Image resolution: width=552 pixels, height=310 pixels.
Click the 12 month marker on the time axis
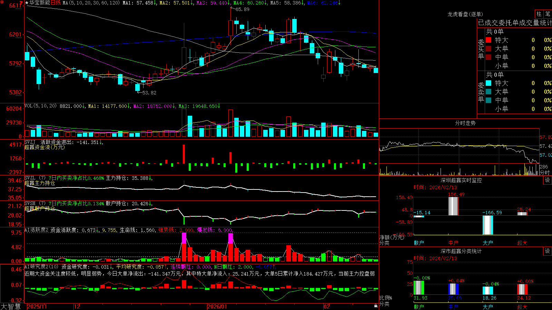pyautogui.click(x=77, y=307)
